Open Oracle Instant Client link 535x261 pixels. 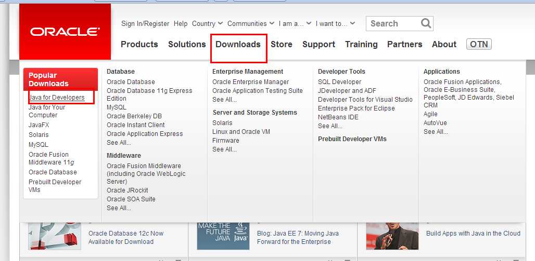click(136, 125)
